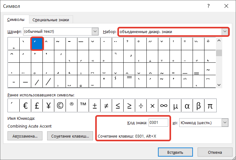Pick the copyright symbol from recent symbols
This screenshot has height=160, width=236.
click(60, 105)
